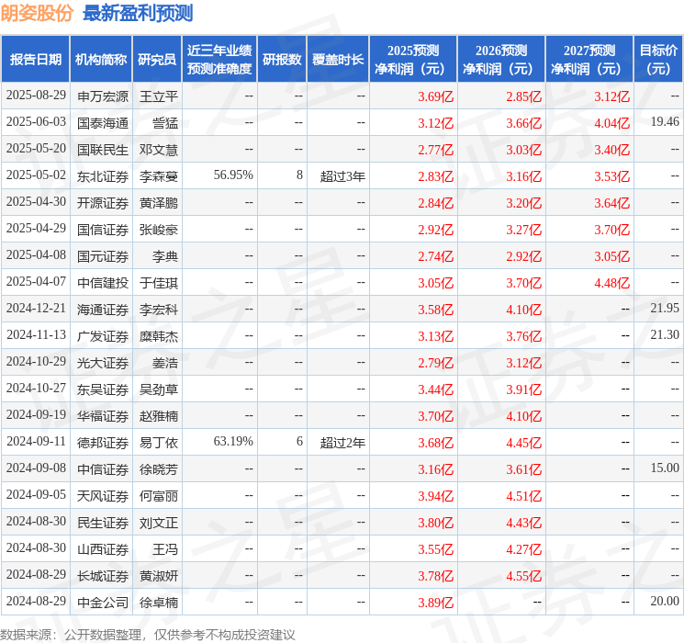This screenshot has width=684, height=643.
Task: Click target price 19.46 for 国泰海通
Action: coord(665,122)
